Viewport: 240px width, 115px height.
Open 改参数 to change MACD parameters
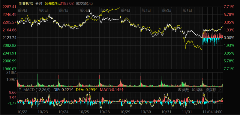[184, 90]
